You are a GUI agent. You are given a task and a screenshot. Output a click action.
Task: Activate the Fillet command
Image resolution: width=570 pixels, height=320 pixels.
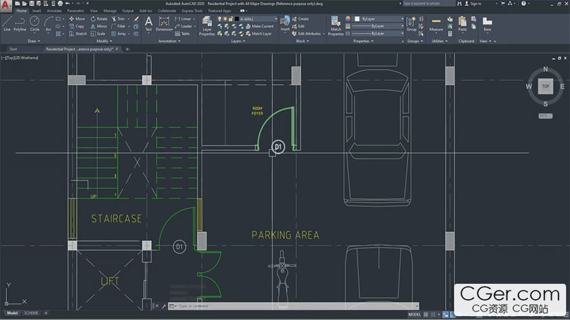pyautogui.click(x=118, y=26)
